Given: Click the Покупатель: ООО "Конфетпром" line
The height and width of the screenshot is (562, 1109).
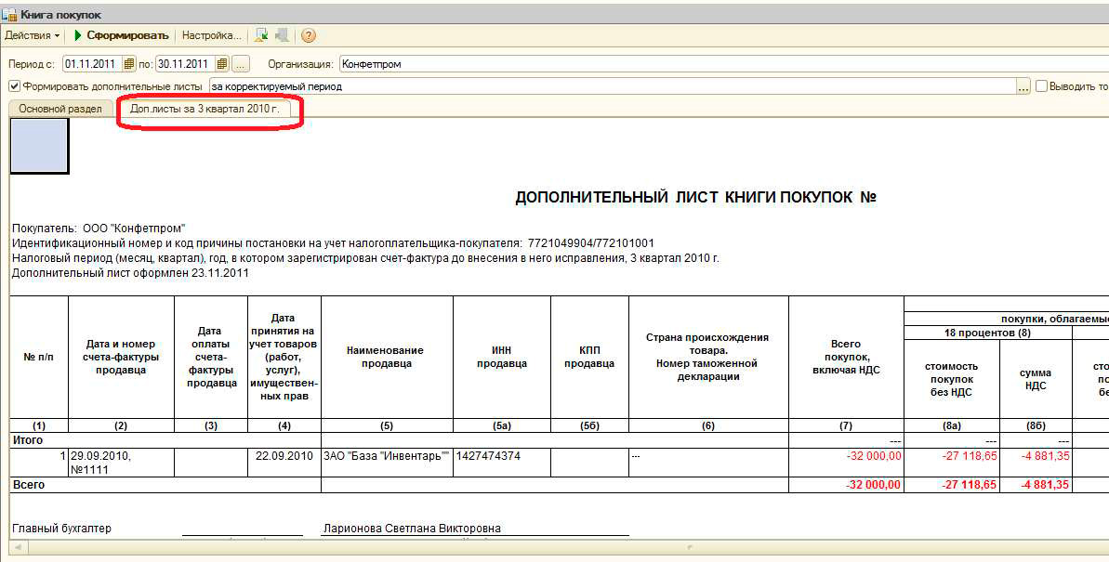Looking at the screenshot, I should pyautogui.click(x=99, y=229).
